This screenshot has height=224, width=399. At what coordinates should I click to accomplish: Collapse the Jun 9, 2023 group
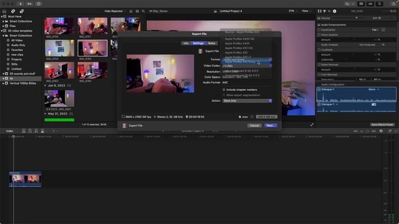[x=46, y=86]
